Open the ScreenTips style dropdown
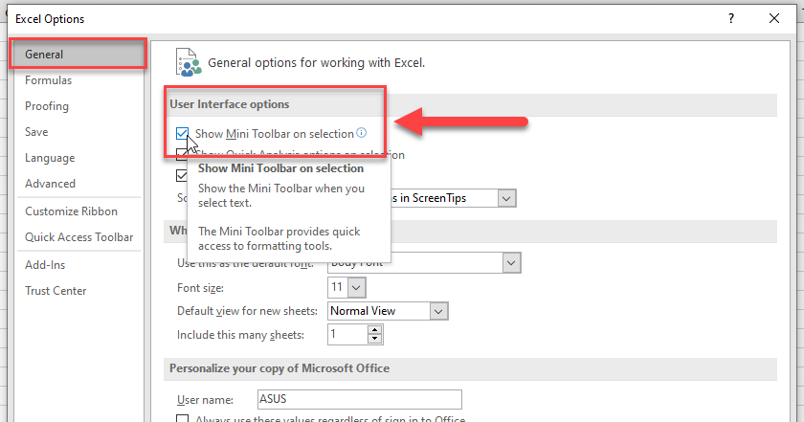This screenshot has width=804, height=422. click(x=506, y=198)
